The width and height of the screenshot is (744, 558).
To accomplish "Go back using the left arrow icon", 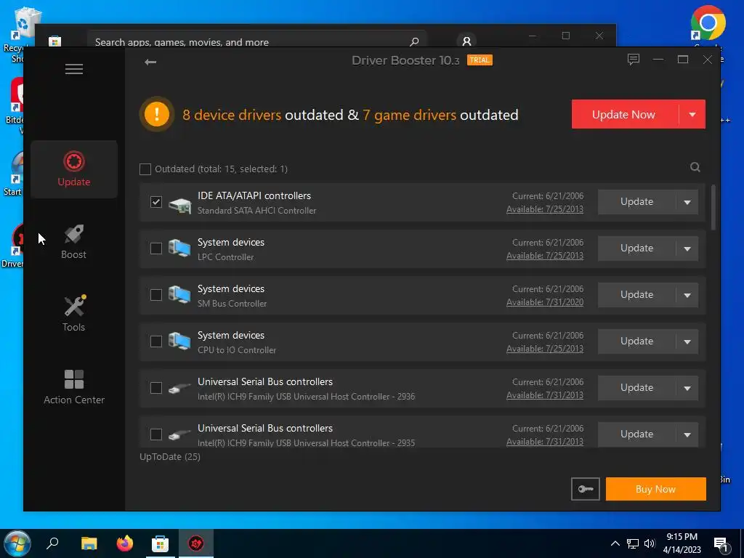I will 150,62.
